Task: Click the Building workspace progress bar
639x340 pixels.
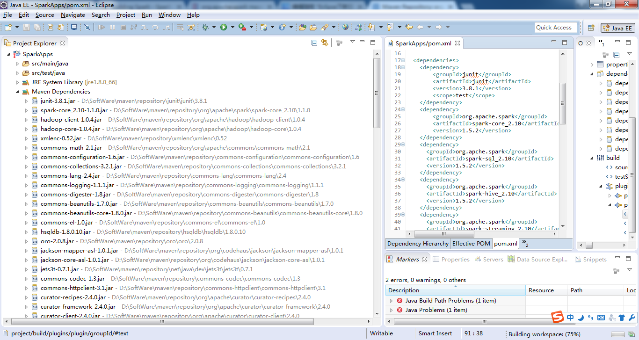Action: [x=618, y=334]
